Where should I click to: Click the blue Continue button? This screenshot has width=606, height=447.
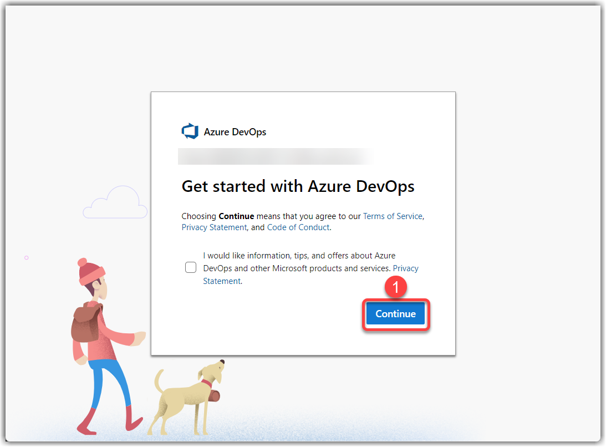(395, 313)
